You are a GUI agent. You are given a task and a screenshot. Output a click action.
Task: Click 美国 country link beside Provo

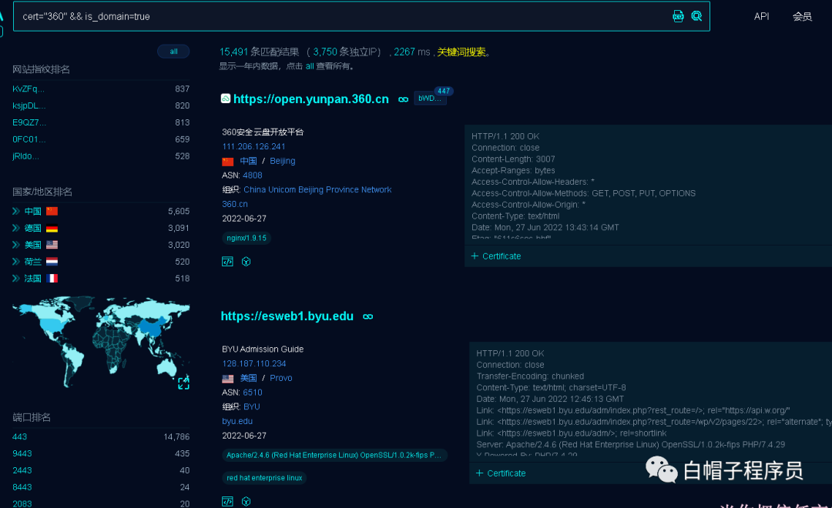248,378
